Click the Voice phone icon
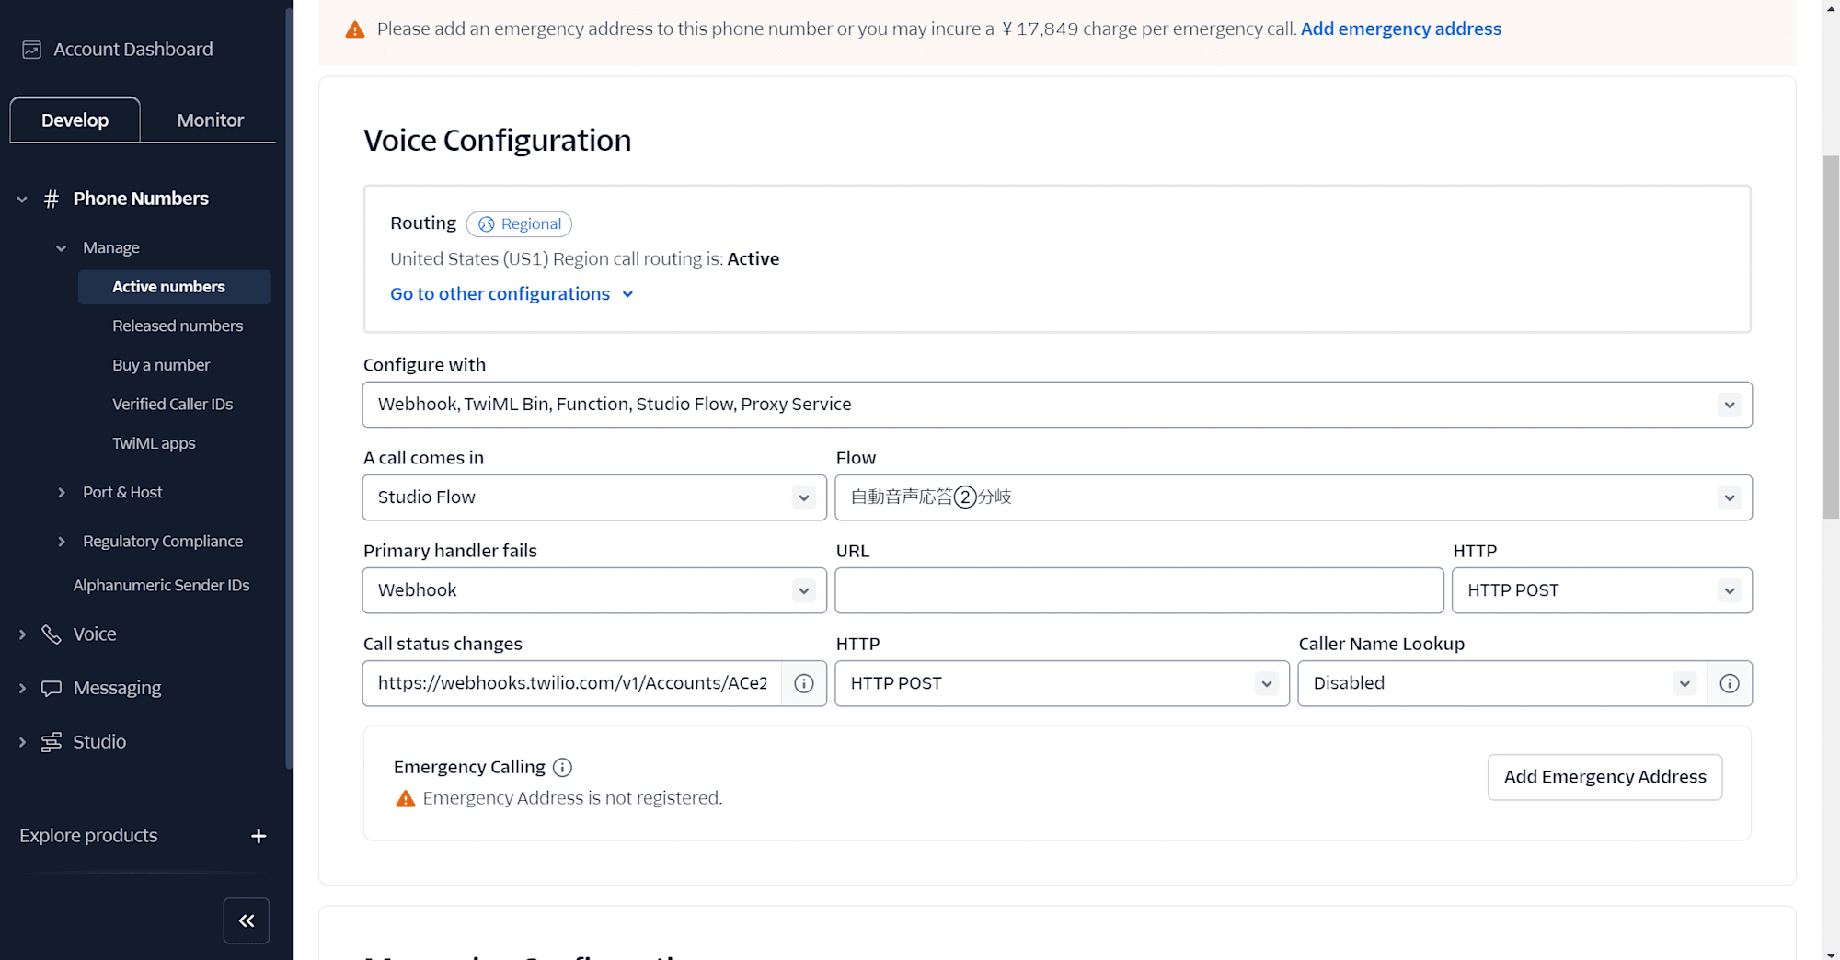Image resolution: width=1840 pixels, height=960 pixels. tap(52, 634)
